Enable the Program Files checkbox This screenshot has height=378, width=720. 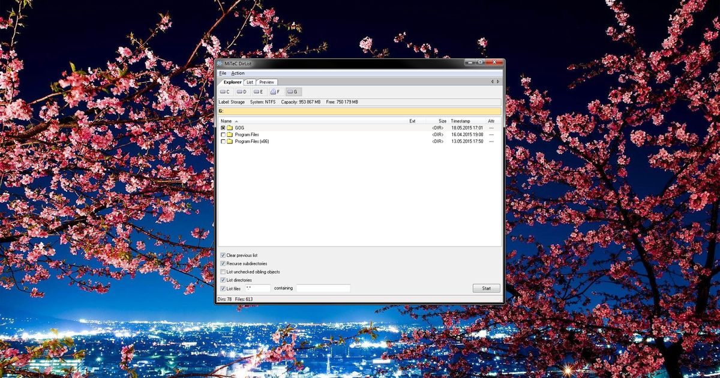[223, 134]
